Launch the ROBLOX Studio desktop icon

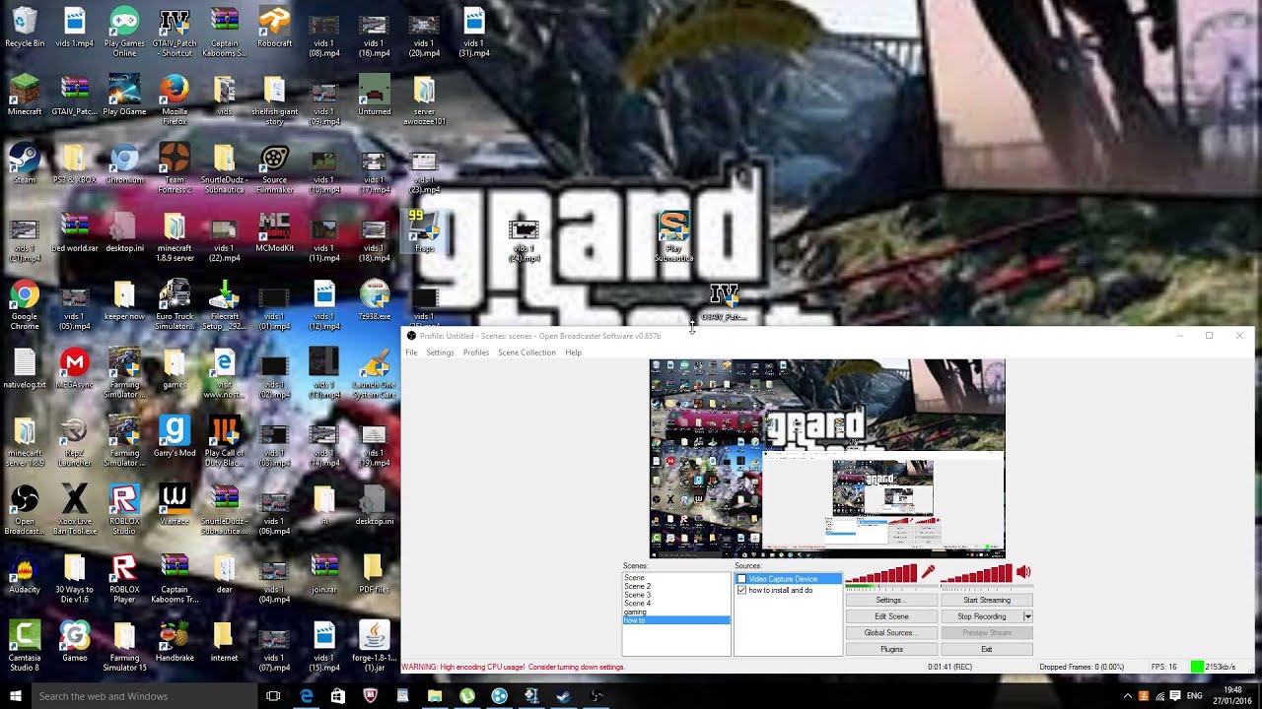(124, 509)
